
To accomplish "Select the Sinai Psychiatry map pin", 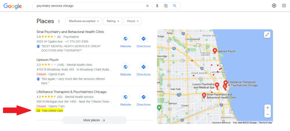I will point(204,96).
